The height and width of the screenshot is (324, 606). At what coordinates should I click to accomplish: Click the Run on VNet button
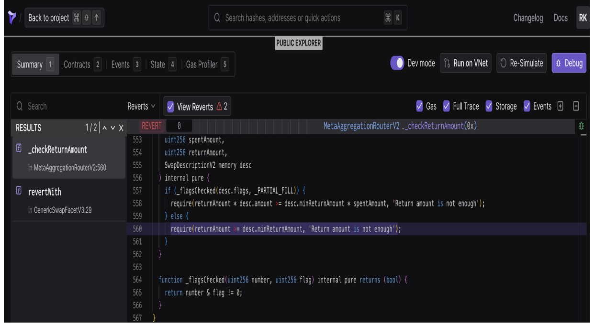(465, 63)
